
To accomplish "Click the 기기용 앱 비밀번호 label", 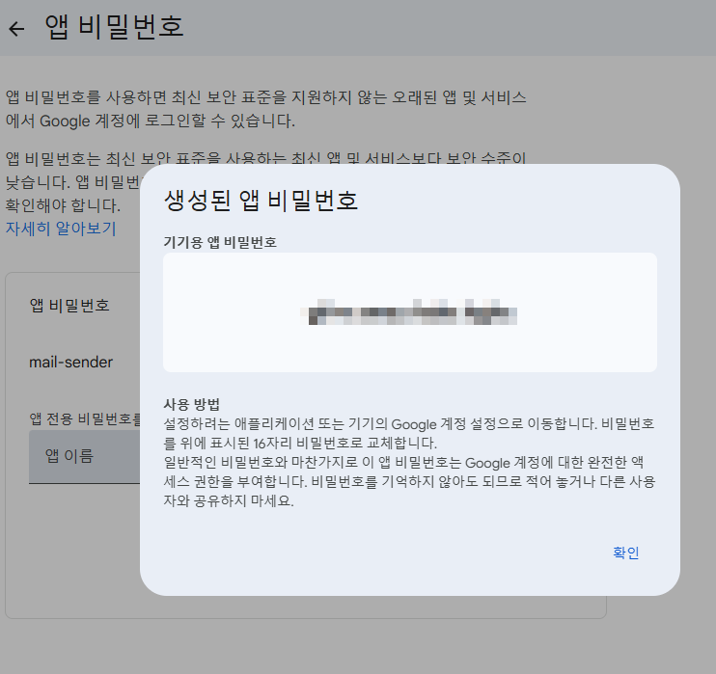I will tap(220, 242).
